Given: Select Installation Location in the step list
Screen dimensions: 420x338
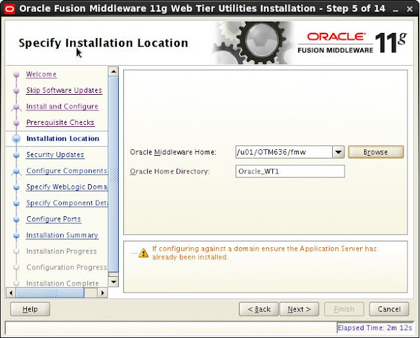Looking at the screenshot, I should pyautogui.click(x=63, y=139).
